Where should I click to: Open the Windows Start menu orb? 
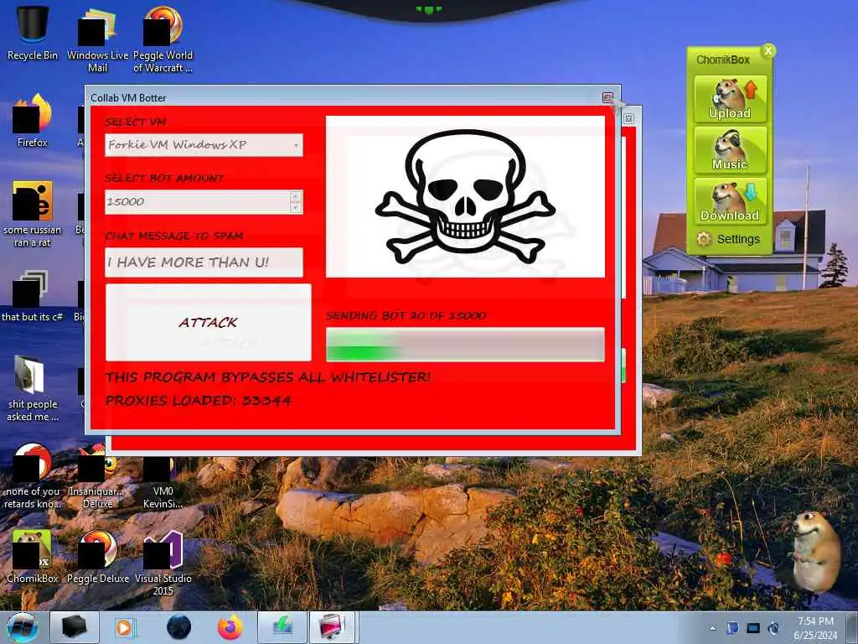[x=23, y=627]
